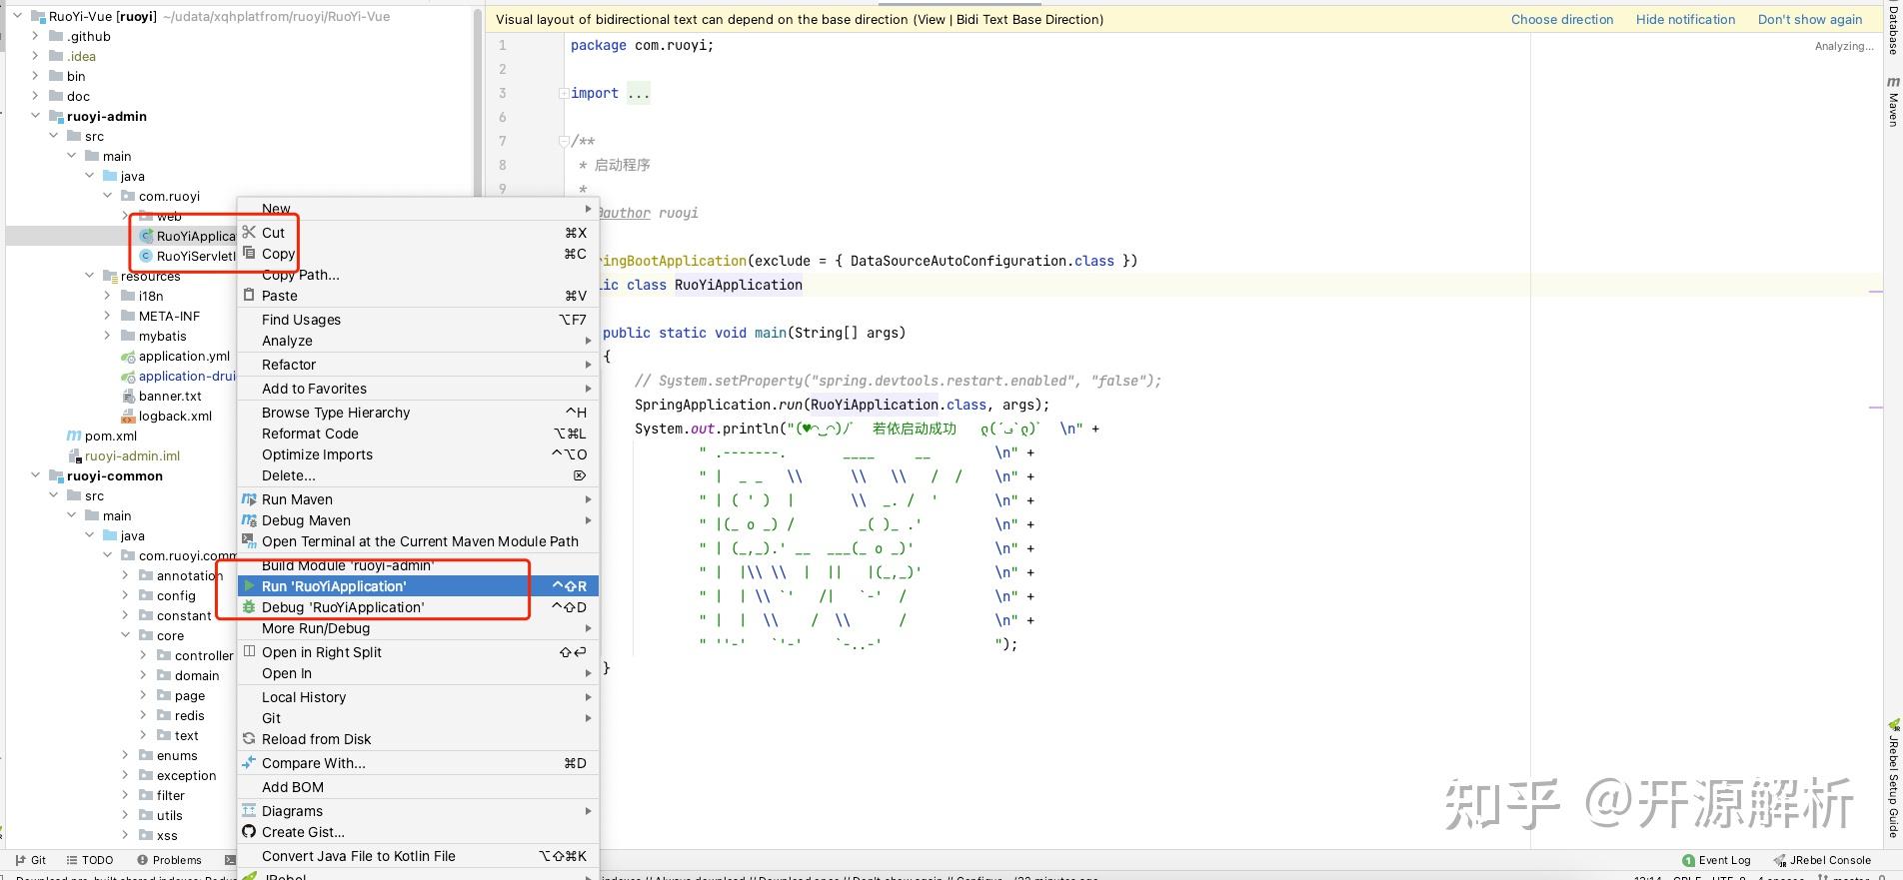Click the Open in Right Split icon
The height and width of the screenshot is (880, 1903).
click(249, 651)
